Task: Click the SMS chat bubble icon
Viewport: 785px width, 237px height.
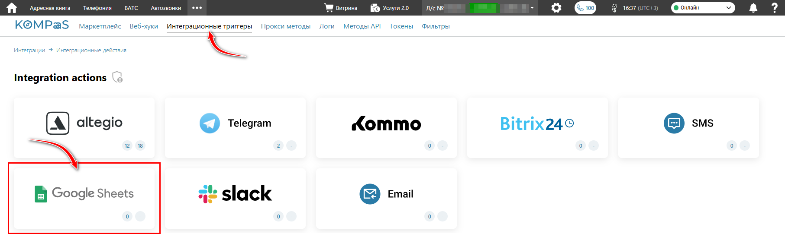Action: [674, 123]
